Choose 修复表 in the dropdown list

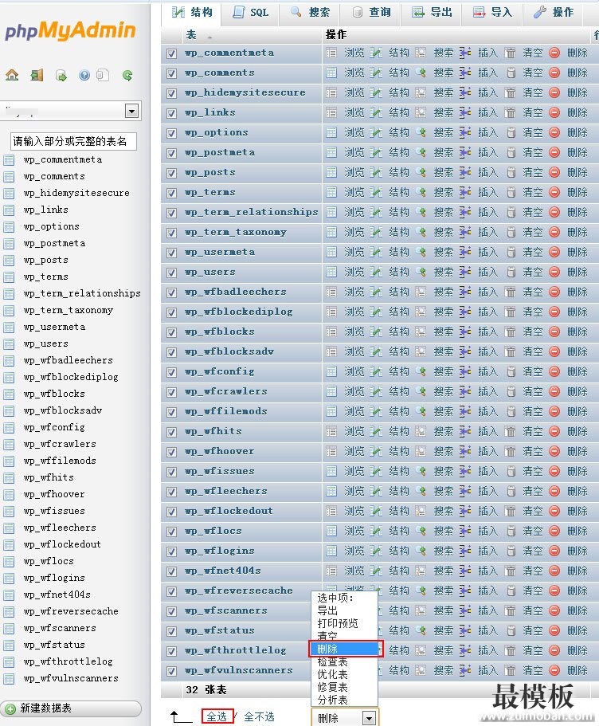tap(345, 687)
